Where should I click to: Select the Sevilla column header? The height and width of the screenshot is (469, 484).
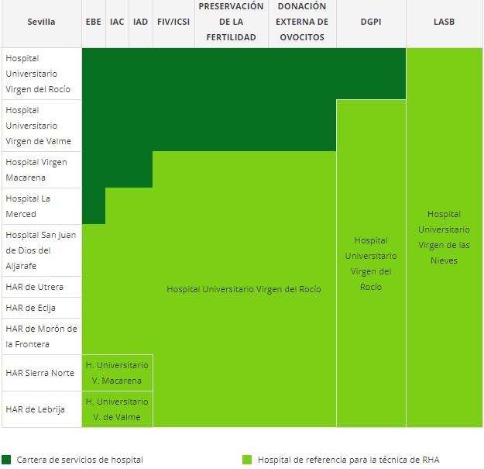41,22
